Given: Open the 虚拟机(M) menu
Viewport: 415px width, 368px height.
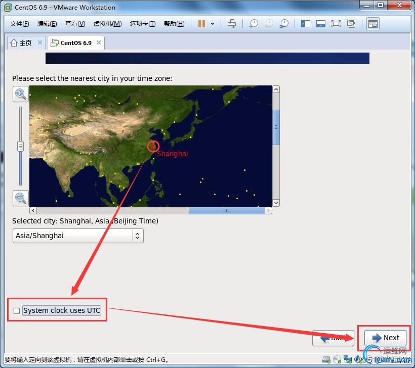Looking at the screenshot, I should pyautogui.click(x=107, y=24).
